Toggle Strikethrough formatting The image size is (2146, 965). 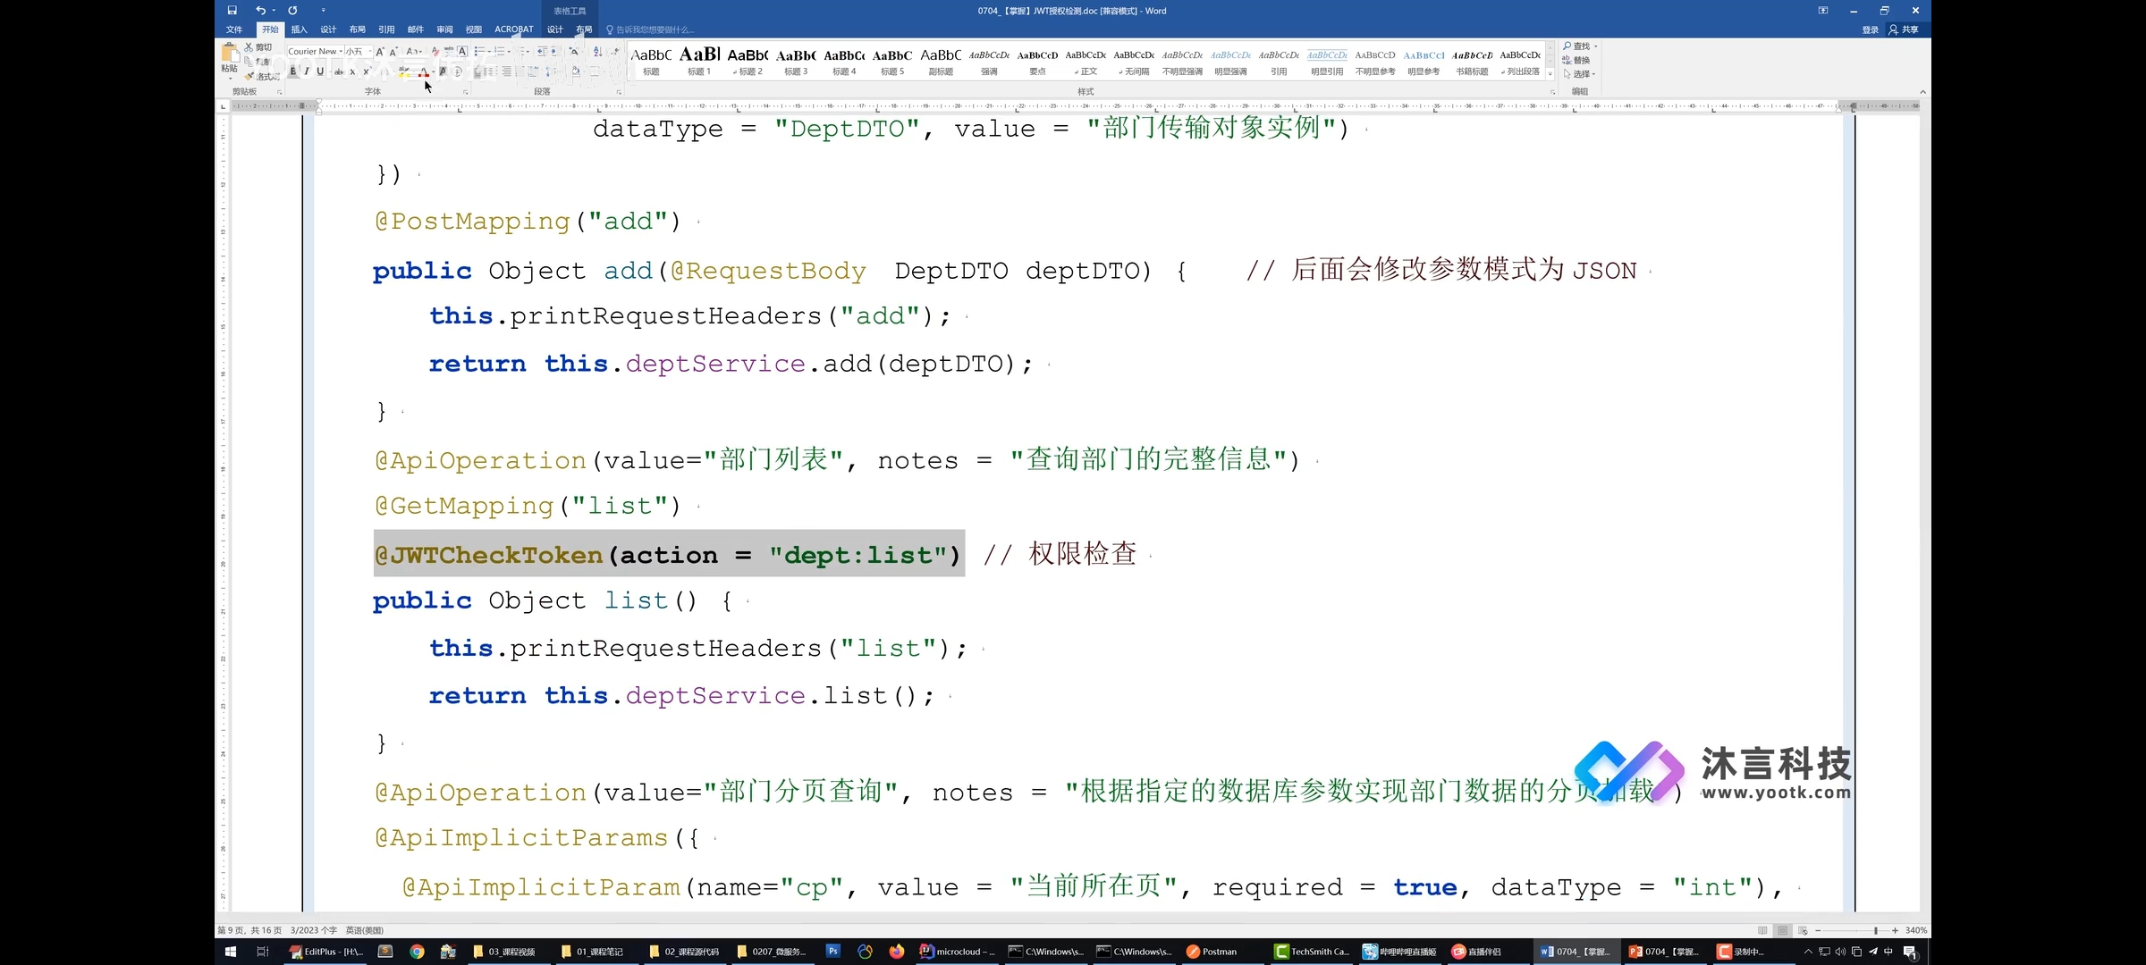(x=339, y=71)
